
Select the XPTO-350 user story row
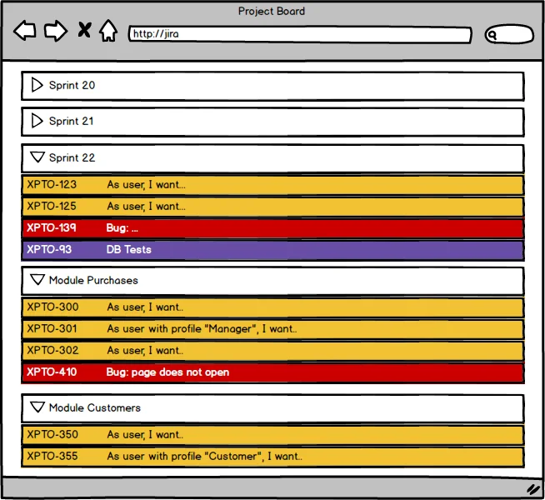pyautogui.click(x=272, y=435)
